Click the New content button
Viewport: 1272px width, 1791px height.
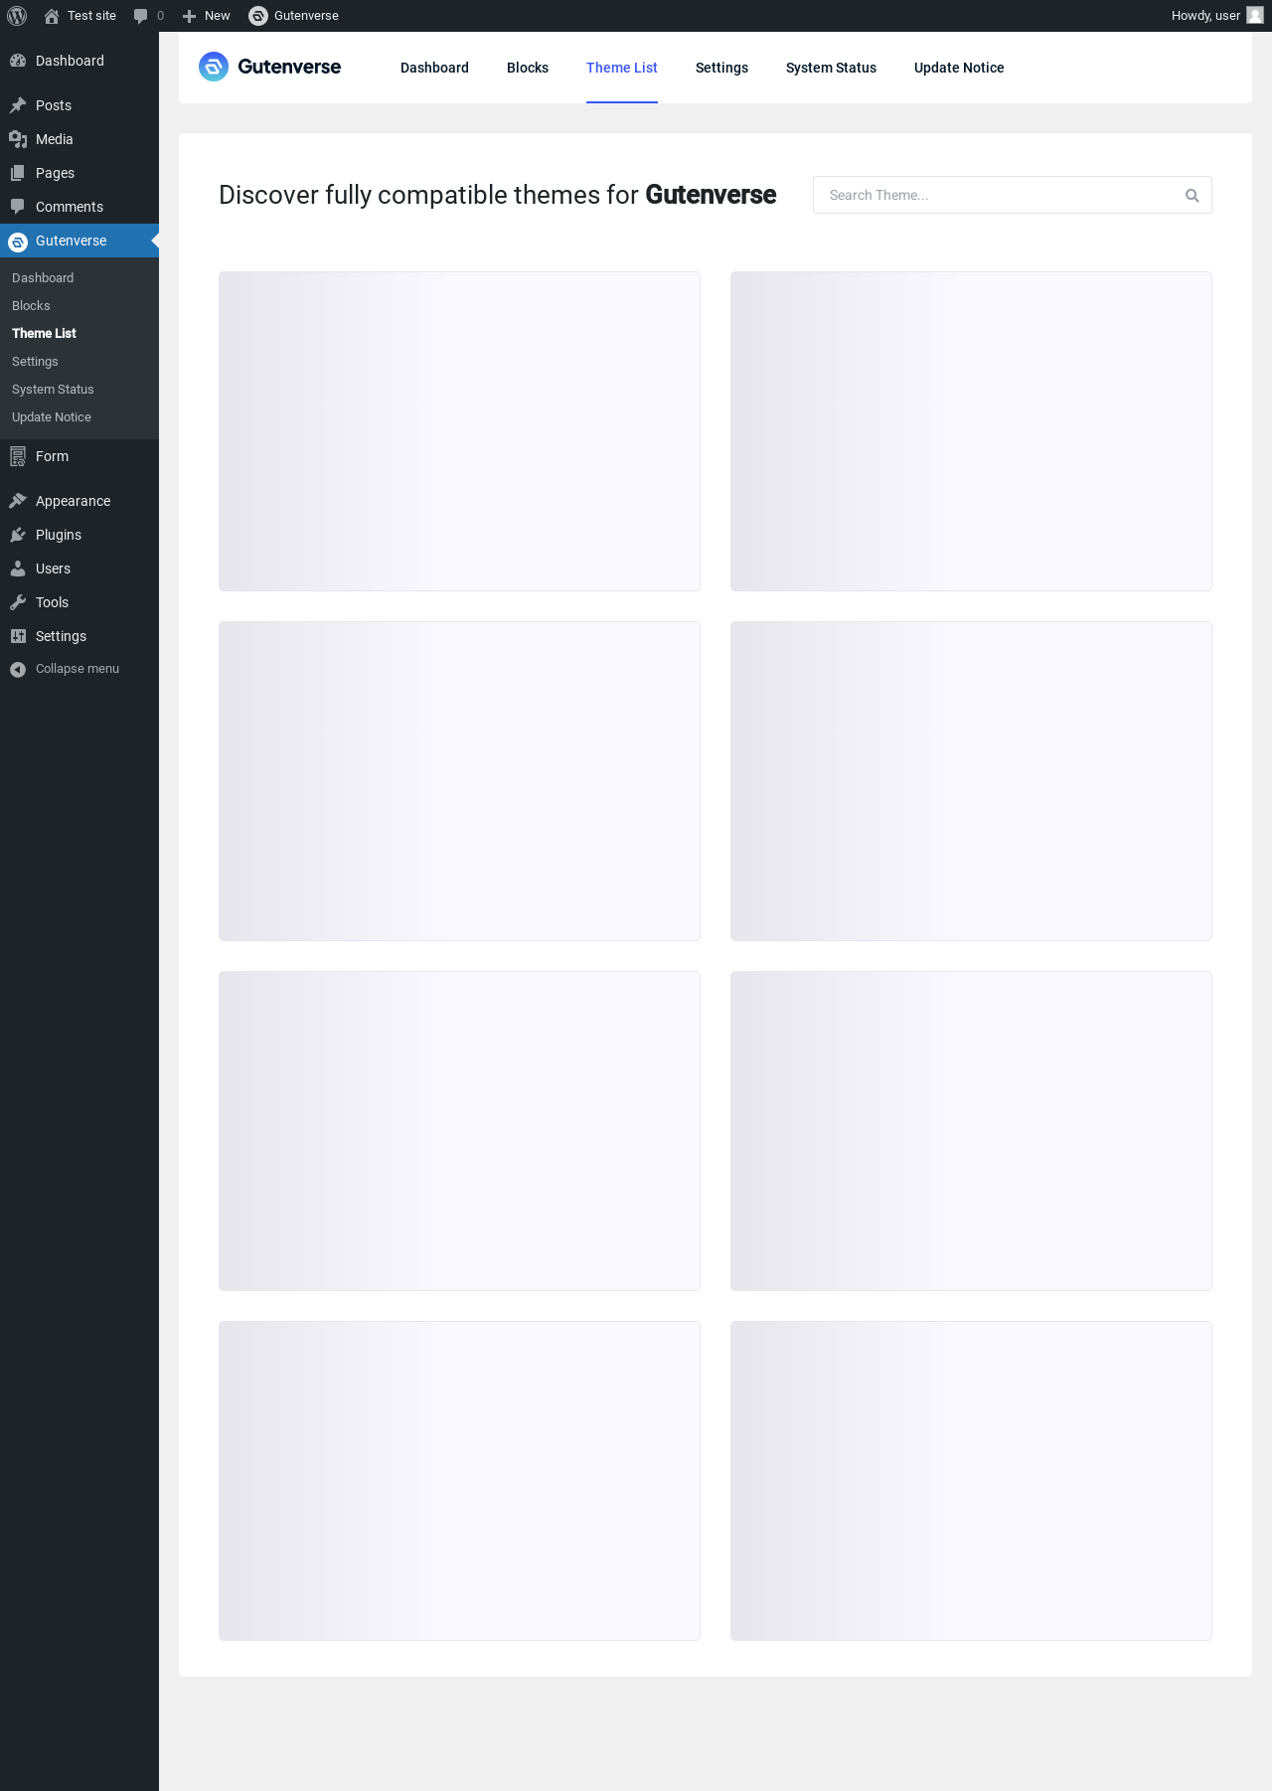pos(206,16)
